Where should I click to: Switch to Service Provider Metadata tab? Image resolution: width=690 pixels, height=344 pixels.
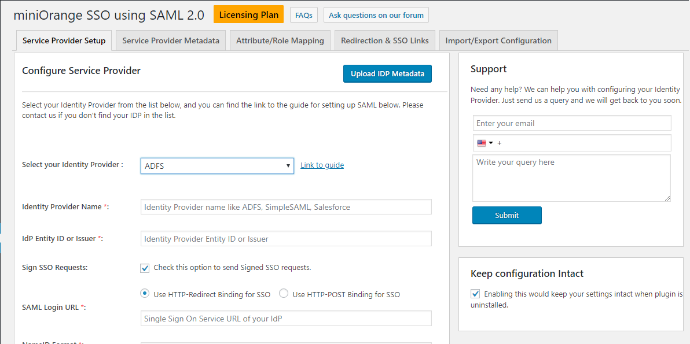tap(171, 40)
